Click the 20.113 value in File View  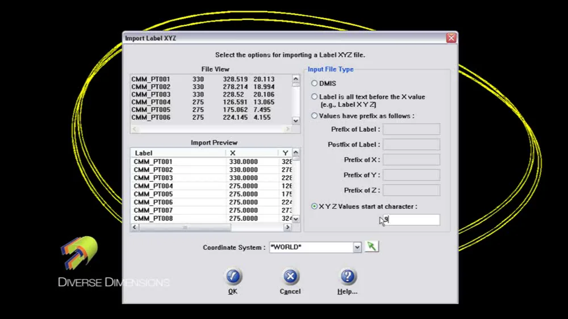coord(264,79)
